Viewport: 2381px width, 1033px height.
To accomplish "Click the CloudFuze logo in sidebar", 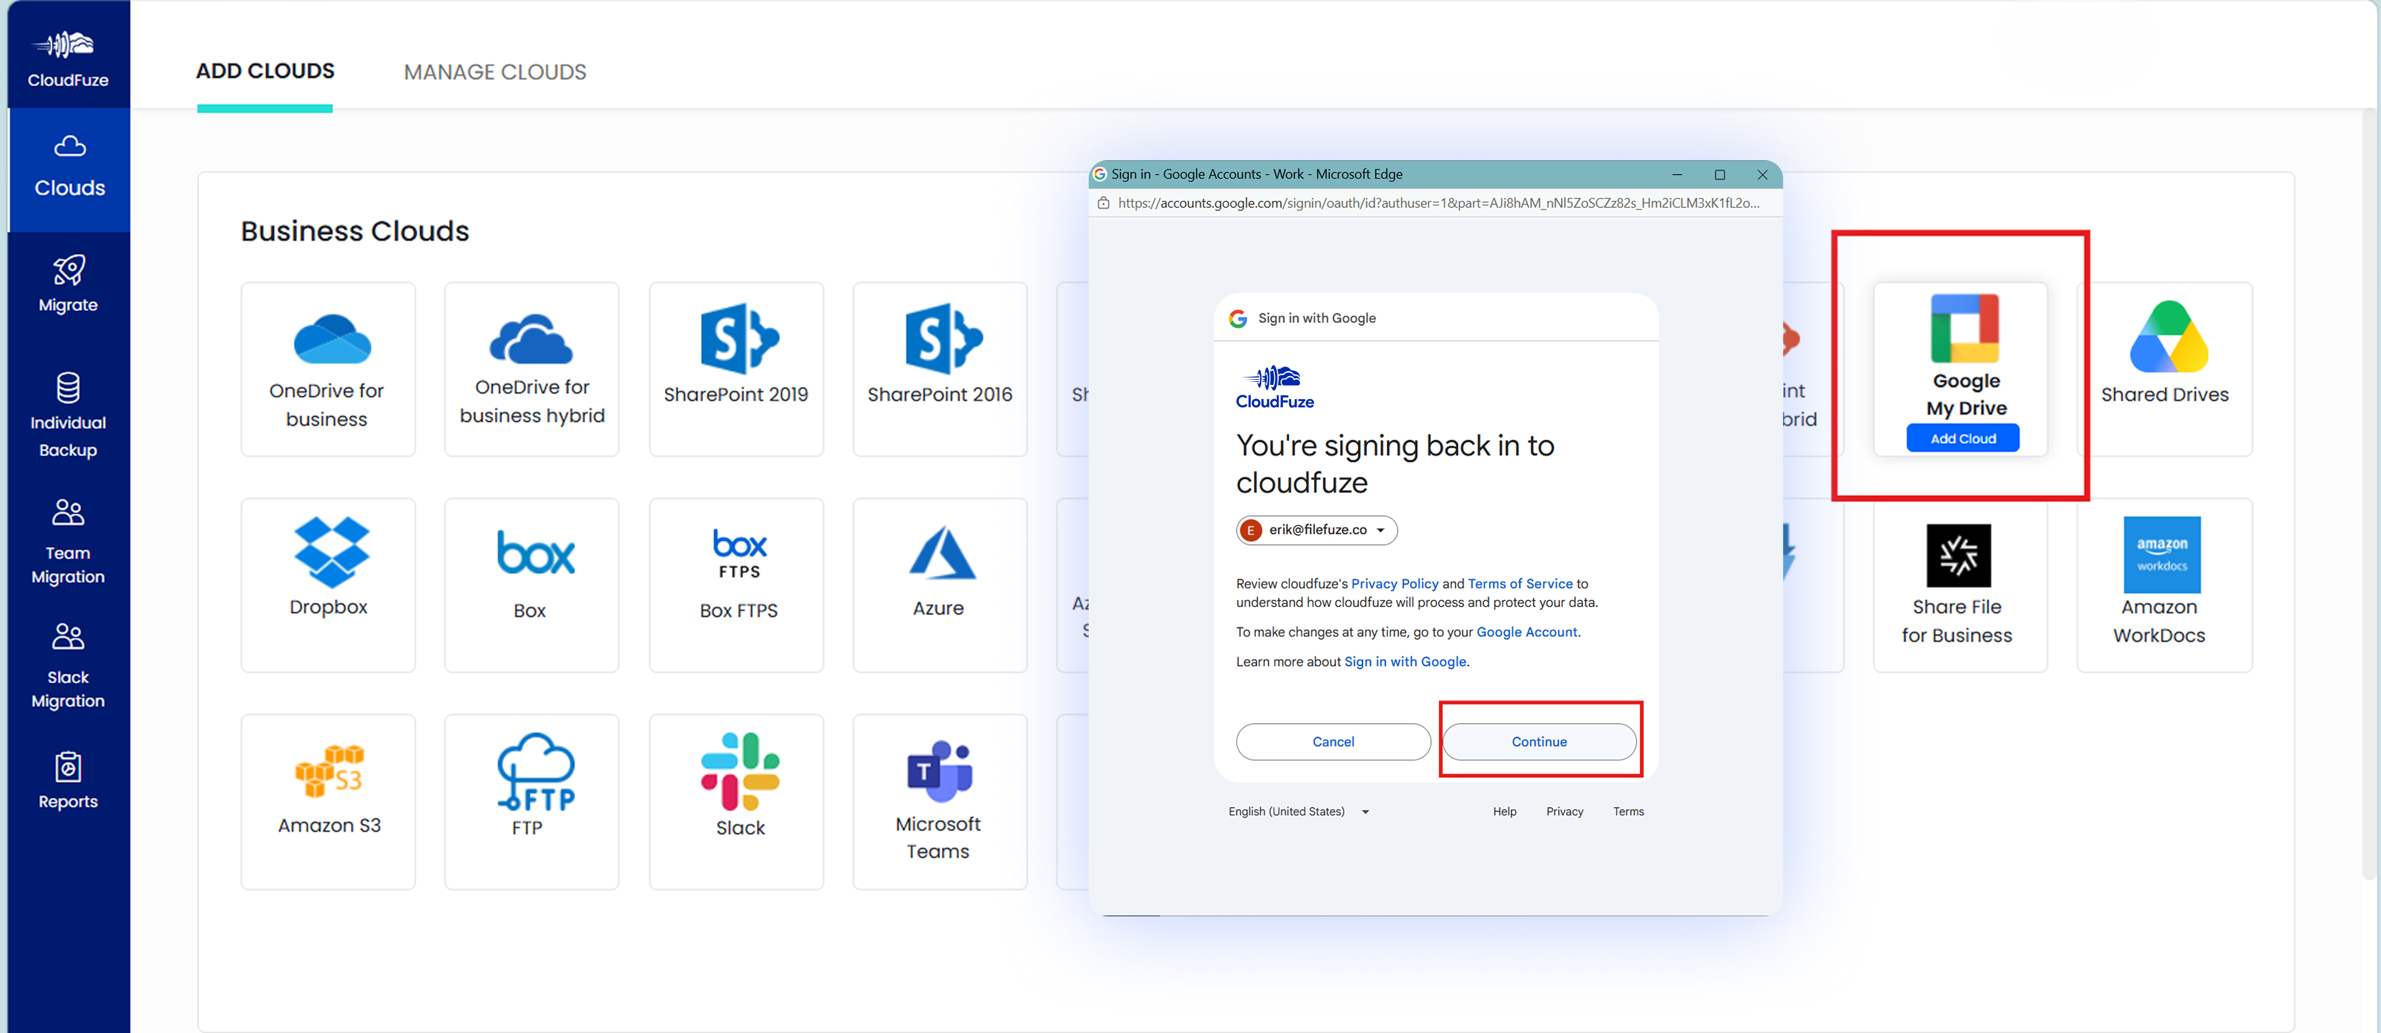I will (68, 58).
